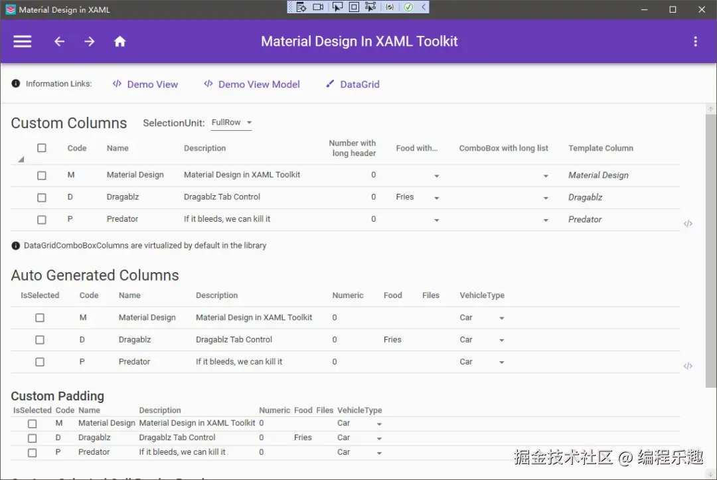The width and height of the screenshot is (717, 480).
Task: Toggle the header select-all checkbox in Custom Columns
Action: pyautogui.click(x=42, y=147)
